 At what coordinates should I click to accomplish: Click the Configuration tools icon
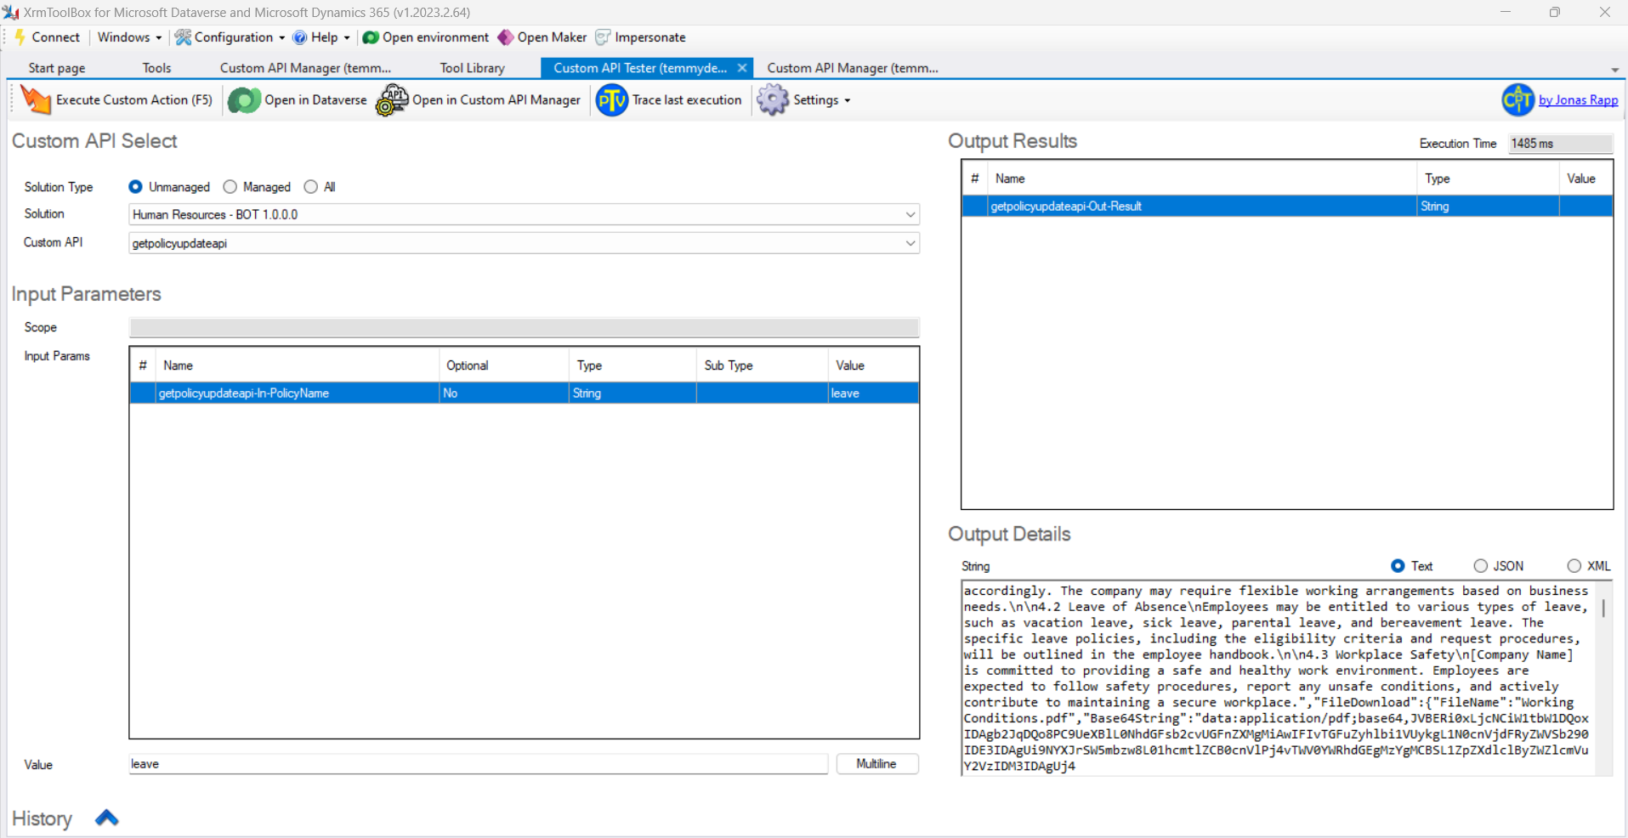(x=183, y=37)
